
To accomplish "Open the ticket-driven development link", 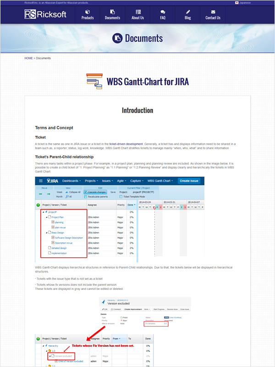I will coord(126,144).
